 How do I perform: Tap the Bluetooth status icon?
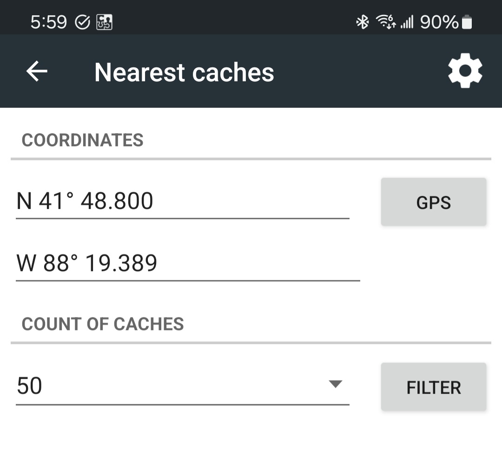pyautogui.click(x=362, y=22)
